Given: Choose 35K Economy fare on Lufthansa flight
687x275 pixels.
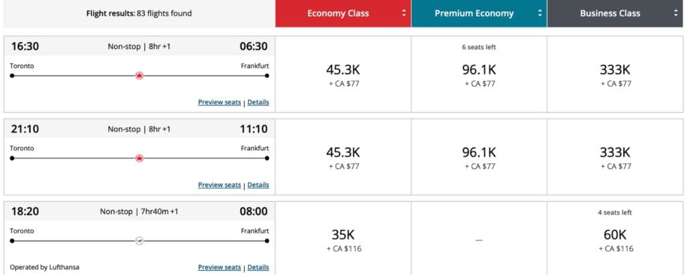Looking at the screenshot, I should coord(343,239).
